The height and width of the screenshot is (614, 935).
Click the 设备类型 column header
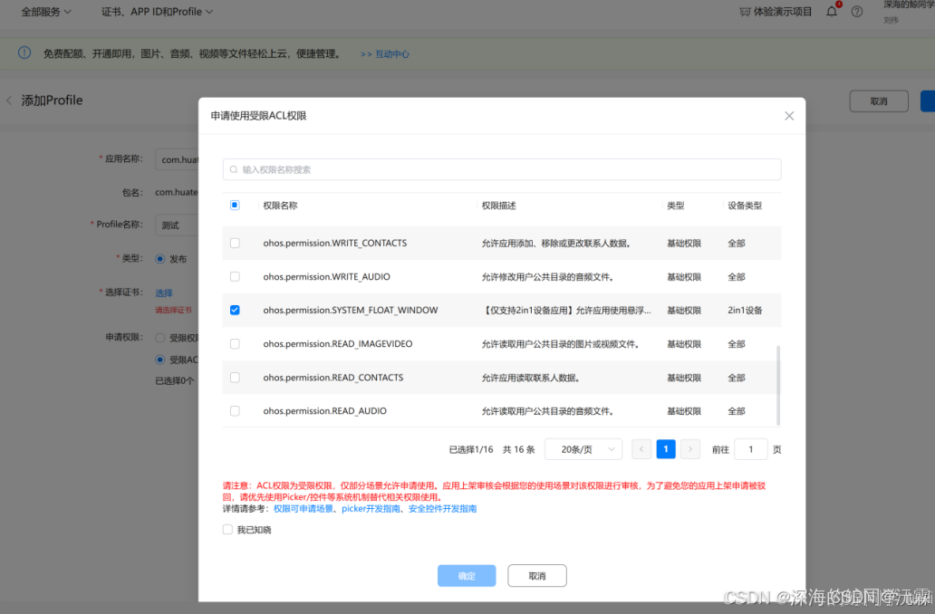744,206
